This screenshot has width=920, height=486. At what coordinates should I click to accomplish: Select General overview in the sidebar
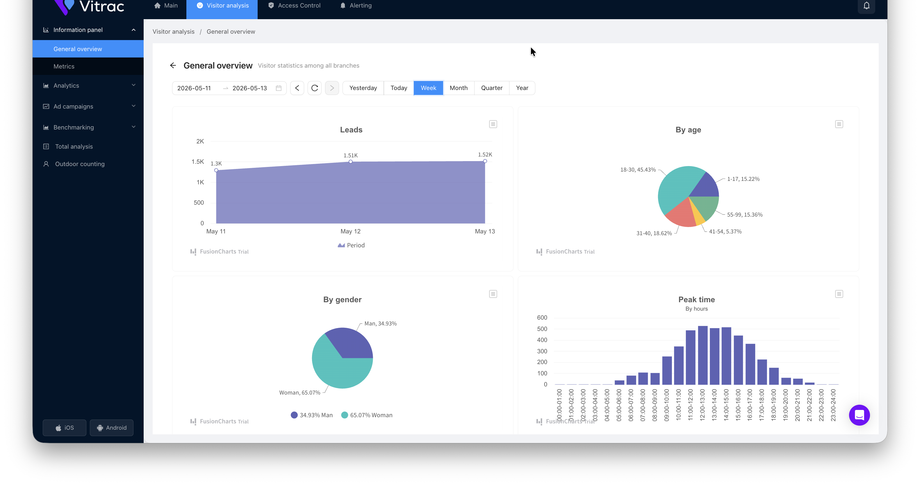[x=88, y=49]
